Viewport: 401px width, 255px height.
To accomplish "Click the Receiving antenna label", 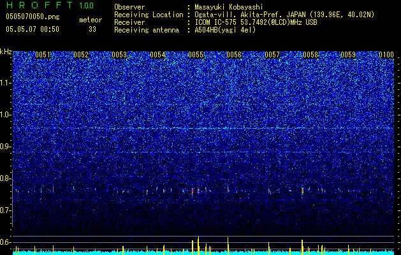I will pos(147,30).
